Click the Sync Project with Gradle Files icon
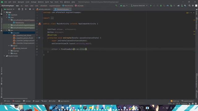The image size is (198, 111). 179,6
